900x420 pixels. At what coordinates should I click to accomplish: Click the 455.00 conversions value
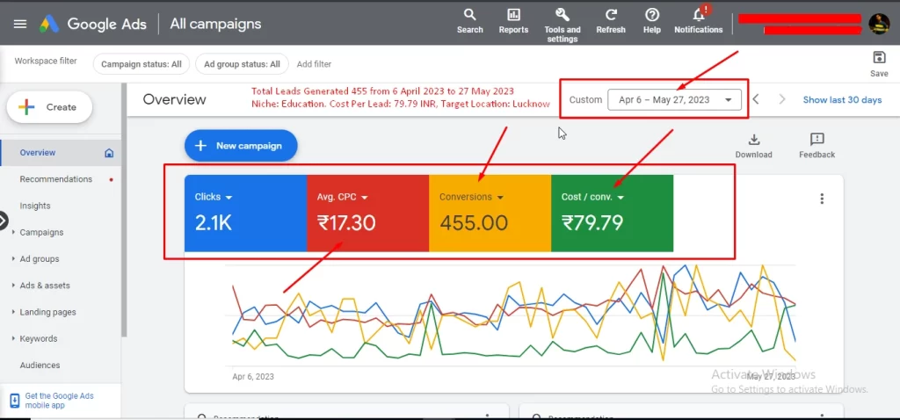click(474, 222)
